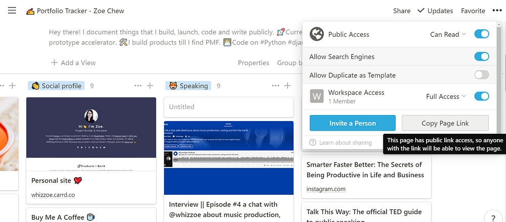506x222 pixels.
Task: Add a card to Speaking group
Action: coord(287,86)
